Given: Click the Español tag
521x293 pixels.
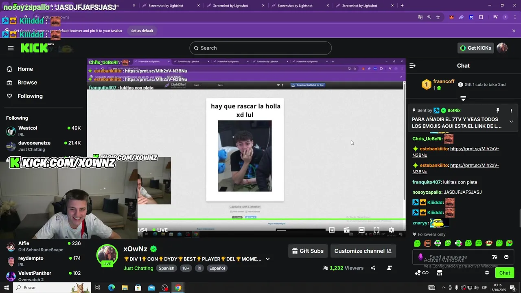Looking at the screenshot, I should pos(217,268).
